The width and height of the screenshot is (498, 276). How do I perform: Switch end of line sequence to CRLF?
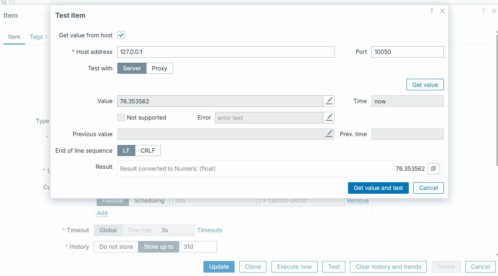click(148, 151)
